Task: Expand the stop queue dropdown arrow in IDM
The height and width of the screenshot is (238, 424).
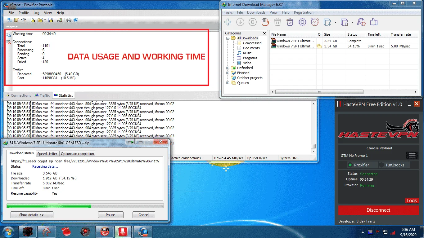Action: pos(353,22)
